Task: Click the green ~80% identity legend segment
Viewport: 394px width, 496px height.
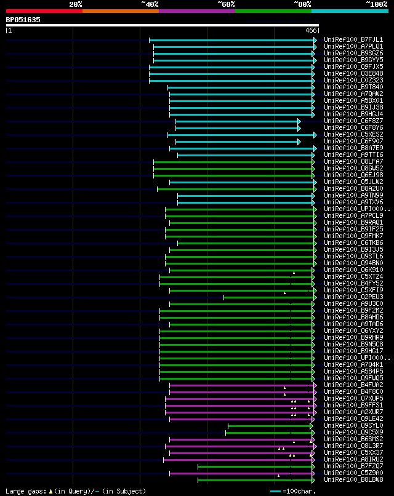Action: coord(273,11)
